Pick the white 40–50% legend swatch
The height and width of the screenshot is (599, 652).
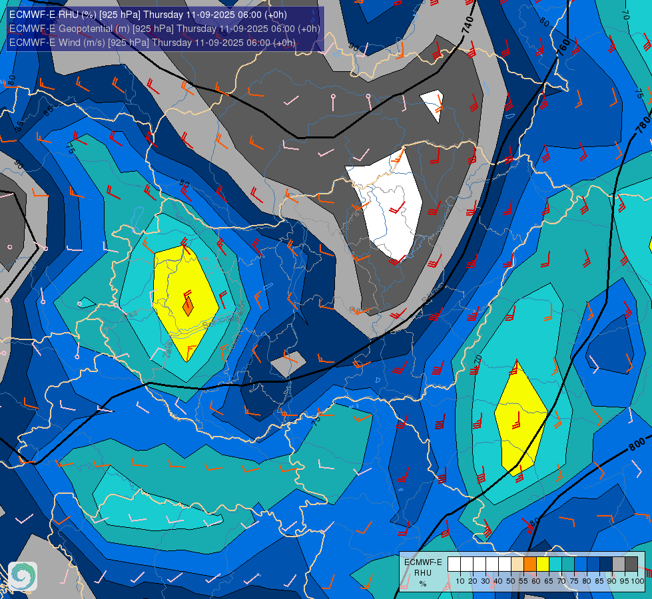(505, 564)
